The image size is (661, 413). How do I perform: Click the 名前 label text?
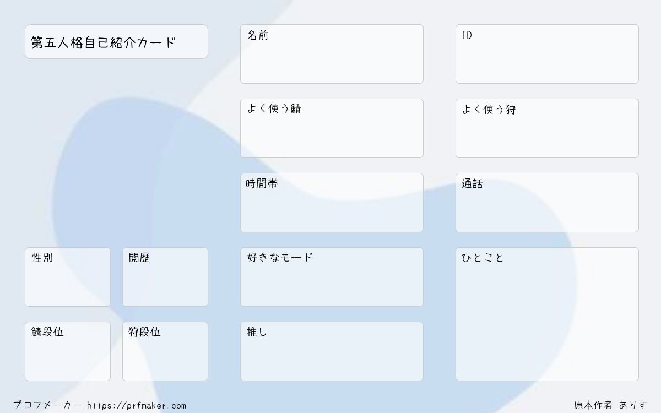click(258, 35)
